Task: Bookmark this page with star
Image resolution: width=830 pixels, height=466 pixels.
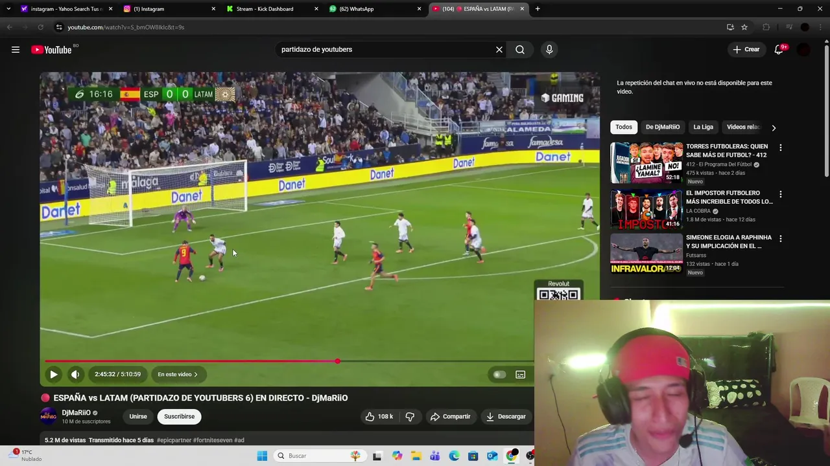Action: coord(744,27)
